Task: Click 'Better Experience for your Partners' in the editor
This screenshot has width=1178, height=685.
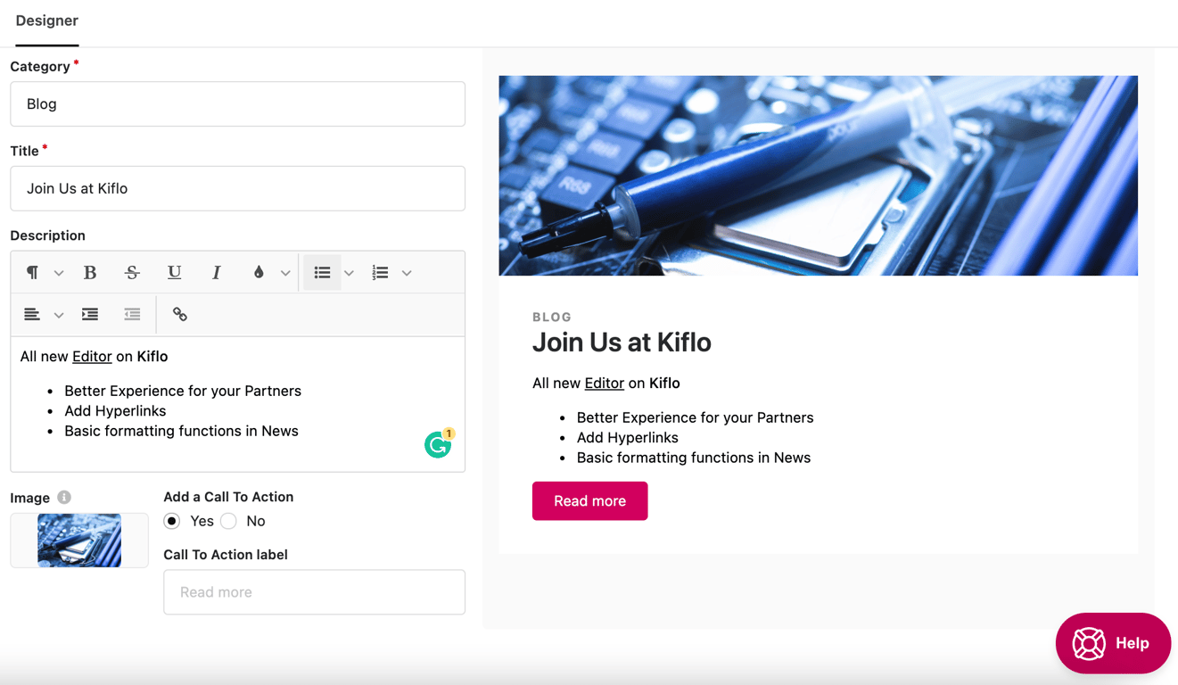Action: pos(183,391)
